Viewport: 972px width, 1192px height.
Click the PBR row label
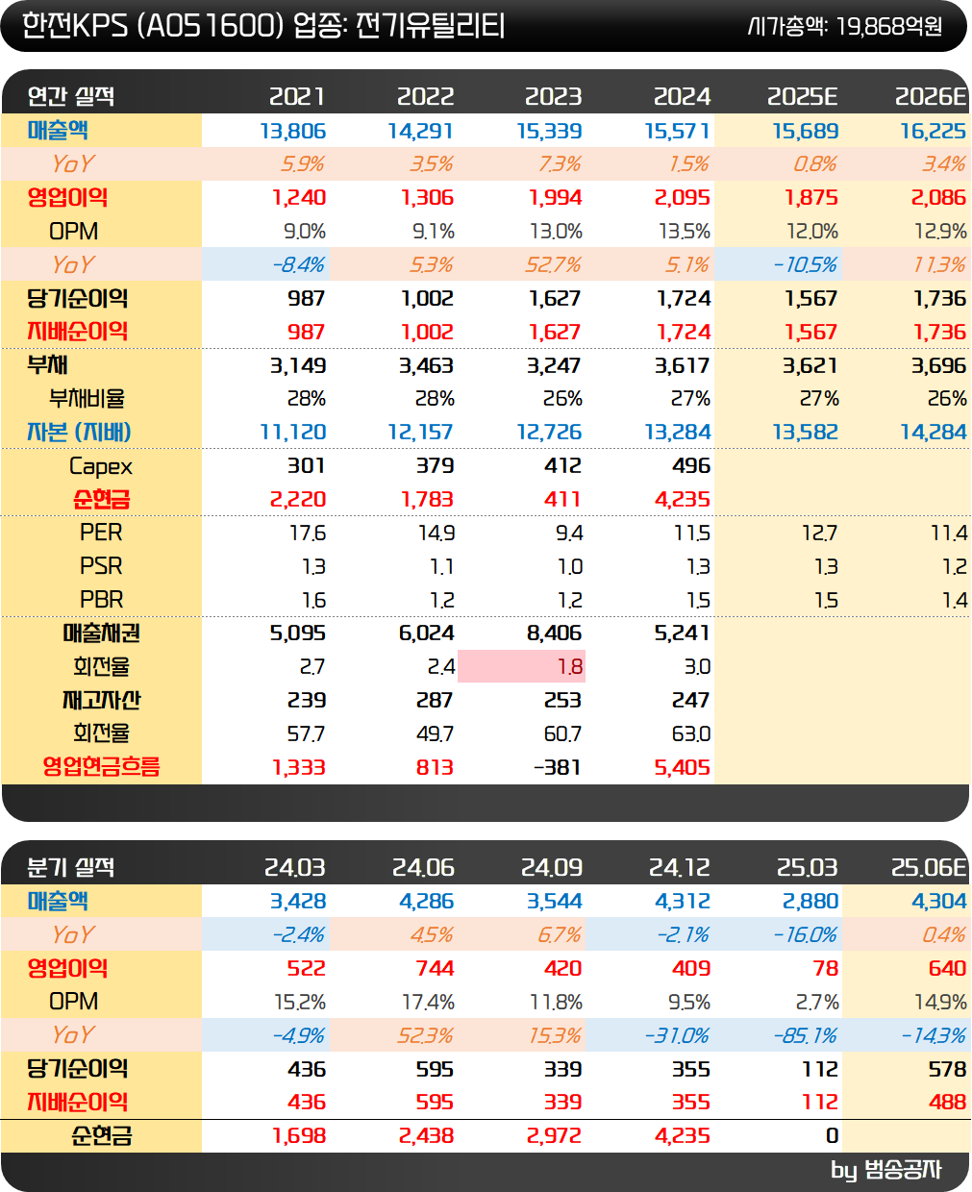click(101, 600)
